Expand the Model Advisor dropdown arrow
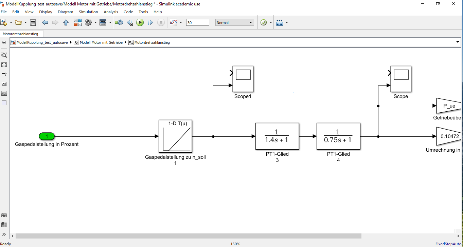The height and width of the screenshot is (247, 463). click(x=271, y=23)
